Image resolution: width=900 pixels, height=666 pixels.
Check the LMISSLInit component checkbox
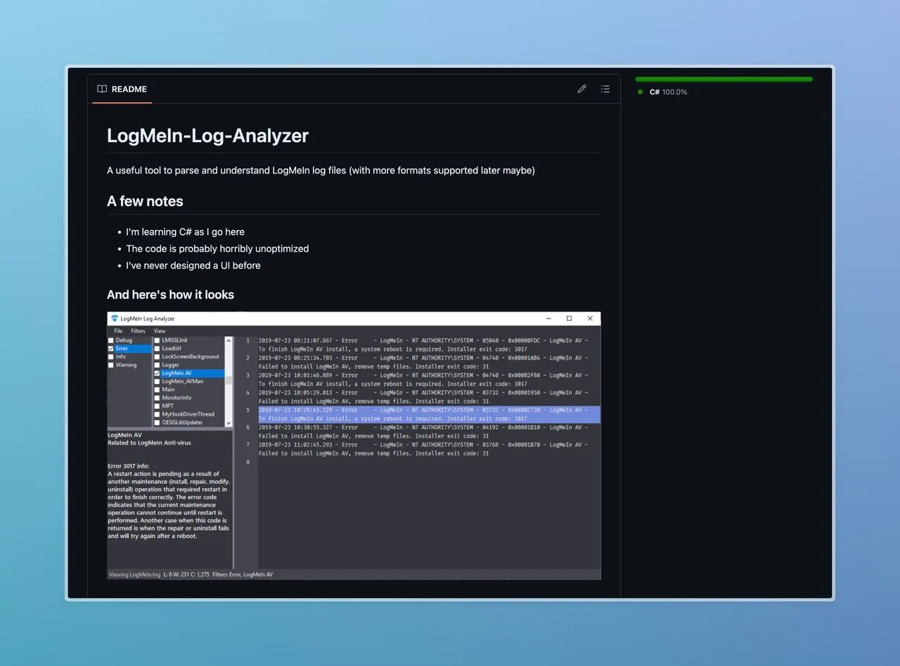[157, 340]
